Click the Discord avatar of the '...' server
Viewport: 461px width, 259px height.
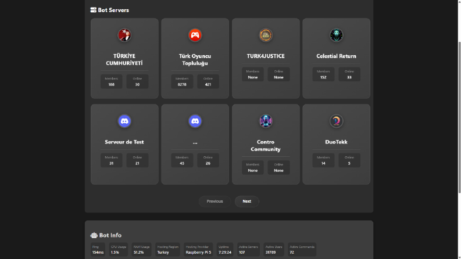195,121
